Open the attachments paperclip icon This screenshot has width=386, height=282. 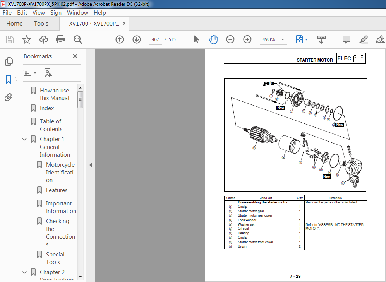click(x=9, y=97)
